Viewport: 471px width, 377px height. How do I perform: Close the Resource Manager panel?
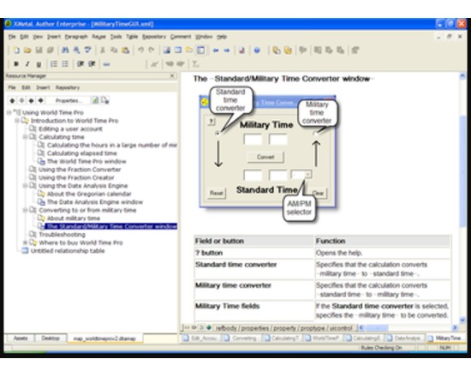click(x=172, y=75)
